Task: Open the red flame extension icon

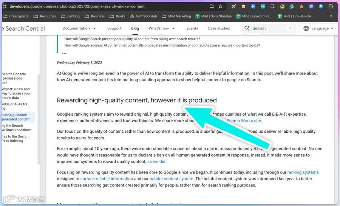Action: click(x=301, y=6)
